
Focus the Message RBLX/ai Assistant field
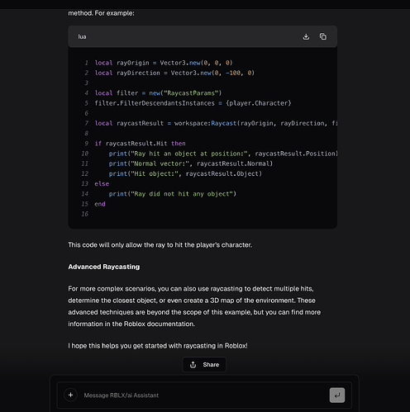tap(204, 395)
